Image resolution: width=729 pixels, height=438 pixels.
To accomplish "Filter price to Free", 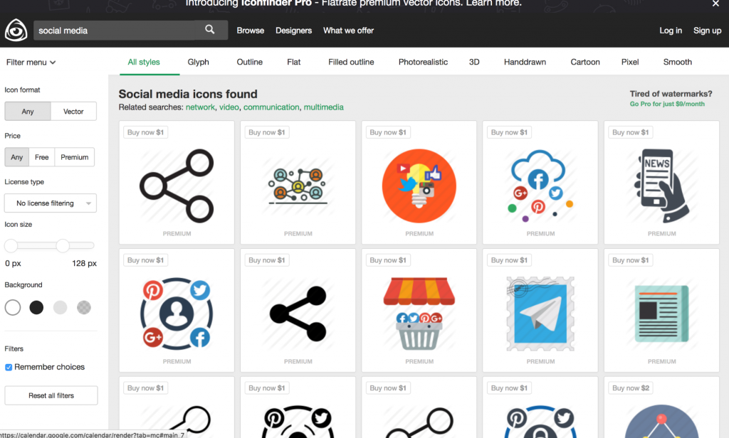I will click(41, 157).
